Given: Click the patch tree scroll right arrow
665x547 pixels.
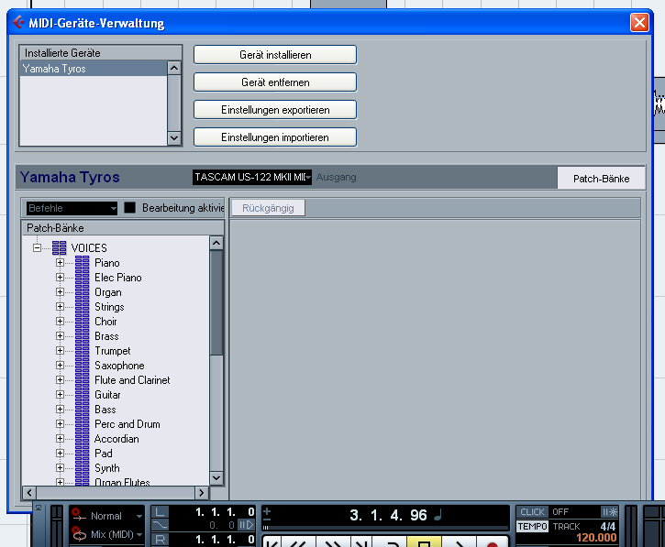Looking at the screenshot, I should 202,493.
